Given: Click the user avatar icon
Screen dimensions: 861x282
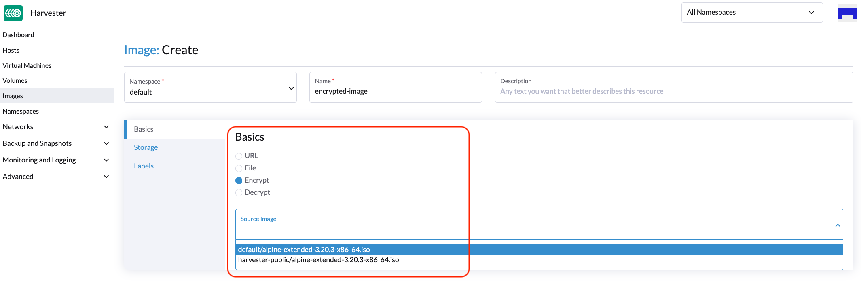Looking at the screenshot, I should (x=847, y=13).
